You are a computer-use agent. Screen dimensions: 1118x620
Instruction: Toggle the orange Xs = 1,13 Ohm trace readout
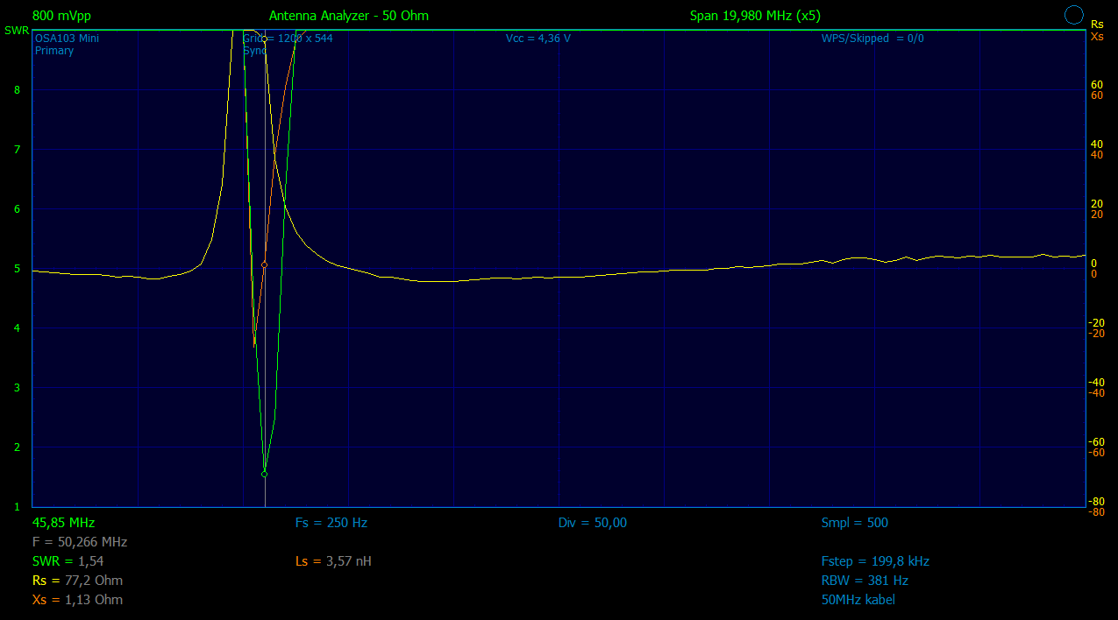click(77, 600)
